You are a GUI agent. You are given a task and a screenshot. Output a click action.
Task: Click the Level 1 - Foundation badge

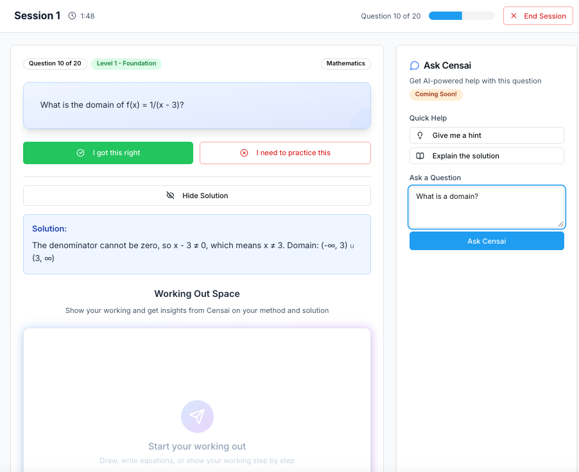pos(126,63)
